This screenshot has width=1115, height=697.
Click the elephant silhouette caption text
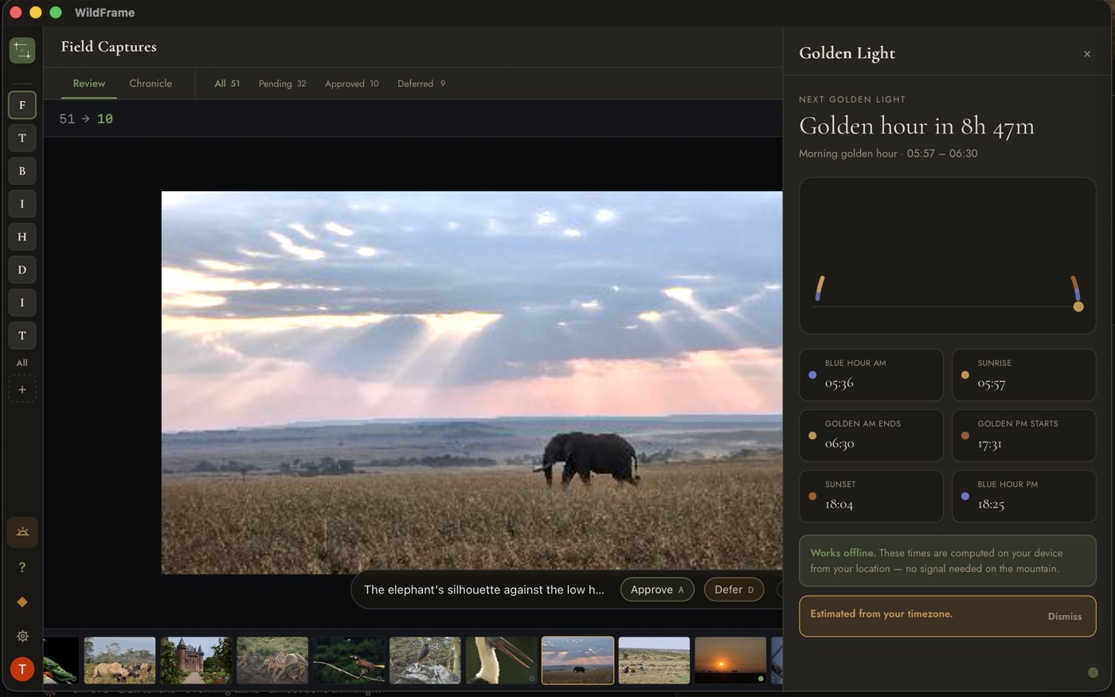pos(484,590)
